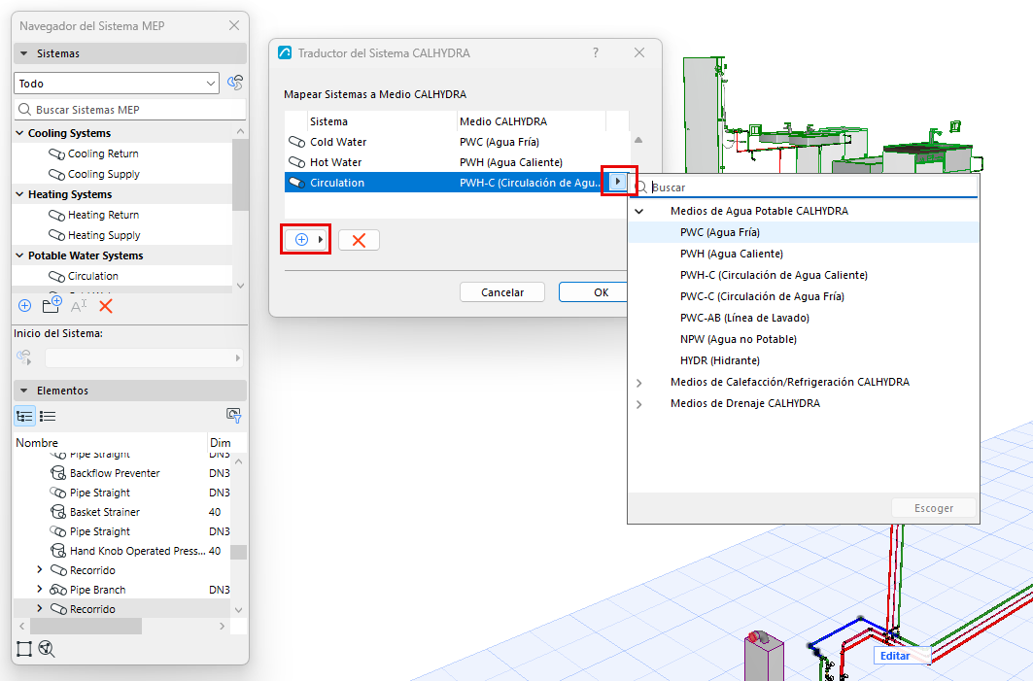The image size is (1033, 681).
Task: Open the Todo systems filter dropdown
Action: (117, 84)
